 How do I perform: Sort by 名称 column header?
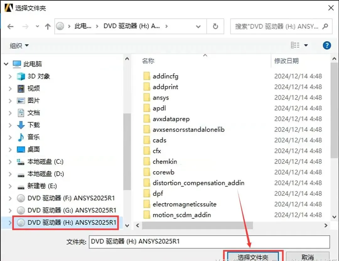tap(148, 61)
